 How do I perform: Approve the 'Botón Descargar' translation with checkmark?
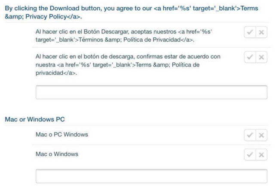click(x=250, y=32)
